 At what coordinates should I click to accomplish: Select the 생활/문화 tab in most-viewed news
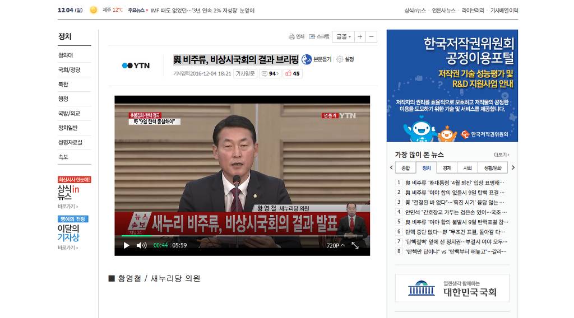click(x=493, y=168)
